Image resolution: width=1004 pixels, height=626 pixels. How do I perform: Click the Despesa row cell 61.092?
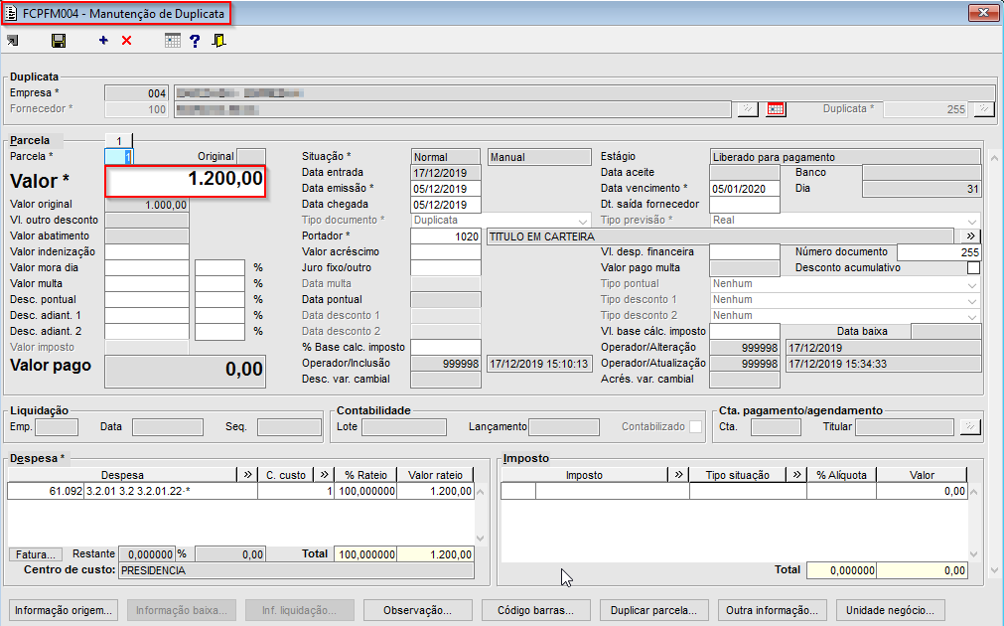coord(46,492)
